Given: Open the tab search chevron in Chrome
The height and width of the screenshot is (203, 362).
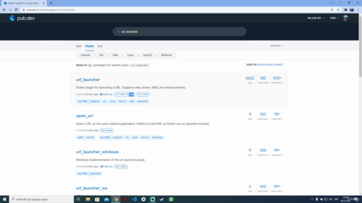Looking at the screenshot, I should click(331, 3).
